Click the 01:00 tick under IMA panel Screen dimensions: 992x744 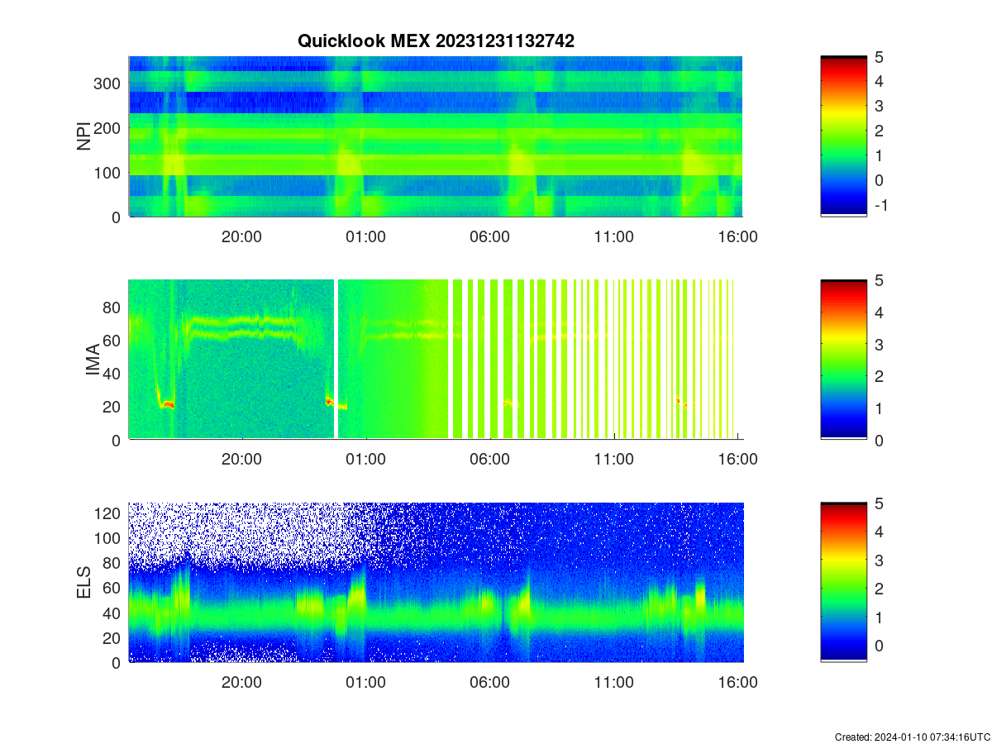coord(365,460)
